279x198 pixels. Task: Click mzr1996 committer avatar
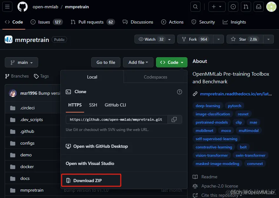coord(13,93)
